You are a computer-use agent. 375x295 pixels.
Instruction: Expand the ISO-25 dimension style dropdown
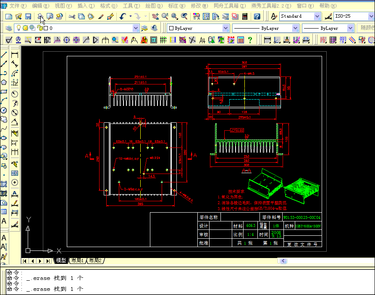pos(371,16)
